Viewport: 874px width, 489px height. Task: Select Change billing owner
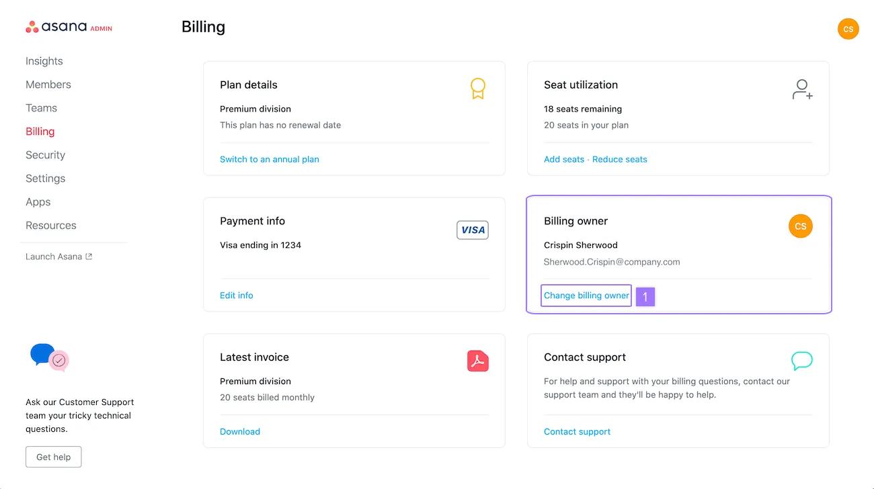pos(586,296)
